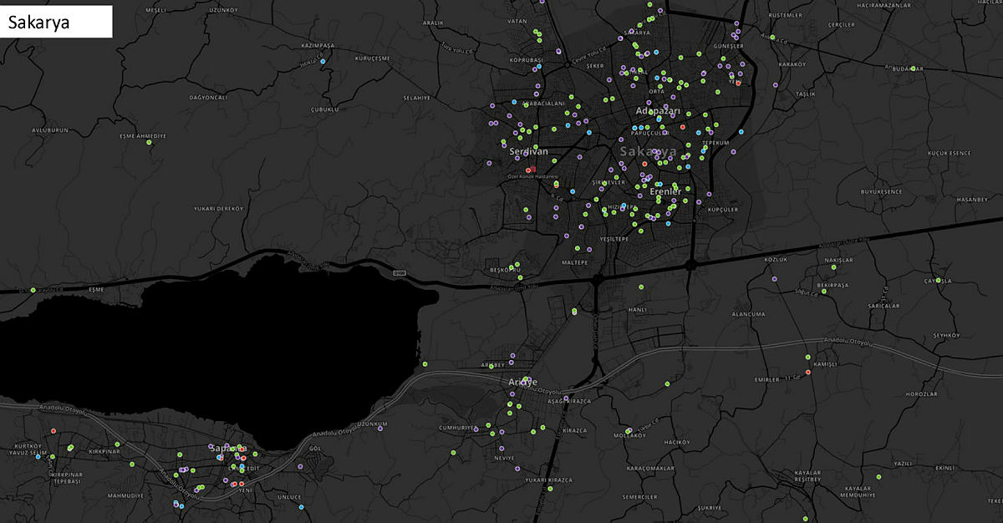Click the Adapazarı district label
Image resolution: width=1003 pixels, height=523 pixels.
[659, 111]
